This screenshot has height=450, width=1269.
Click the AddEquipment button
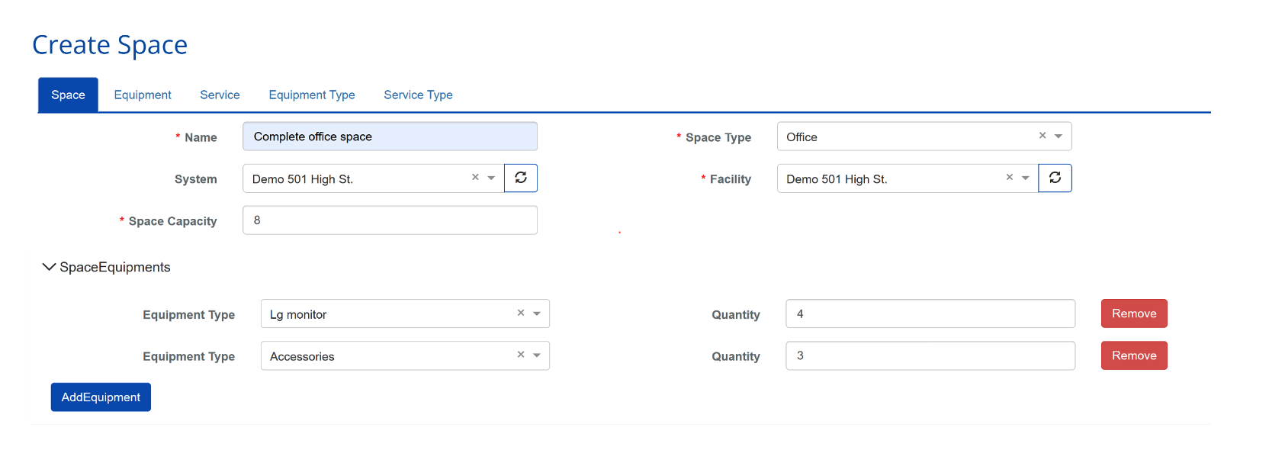(x=101, y=397)
